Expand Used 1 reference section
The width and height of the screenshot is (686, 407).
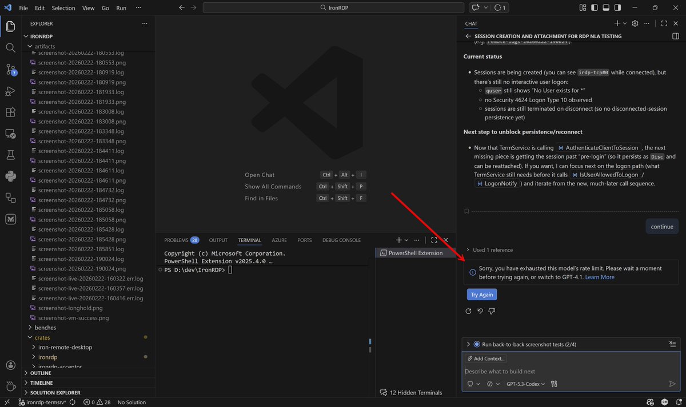click(x=489, y=250)
